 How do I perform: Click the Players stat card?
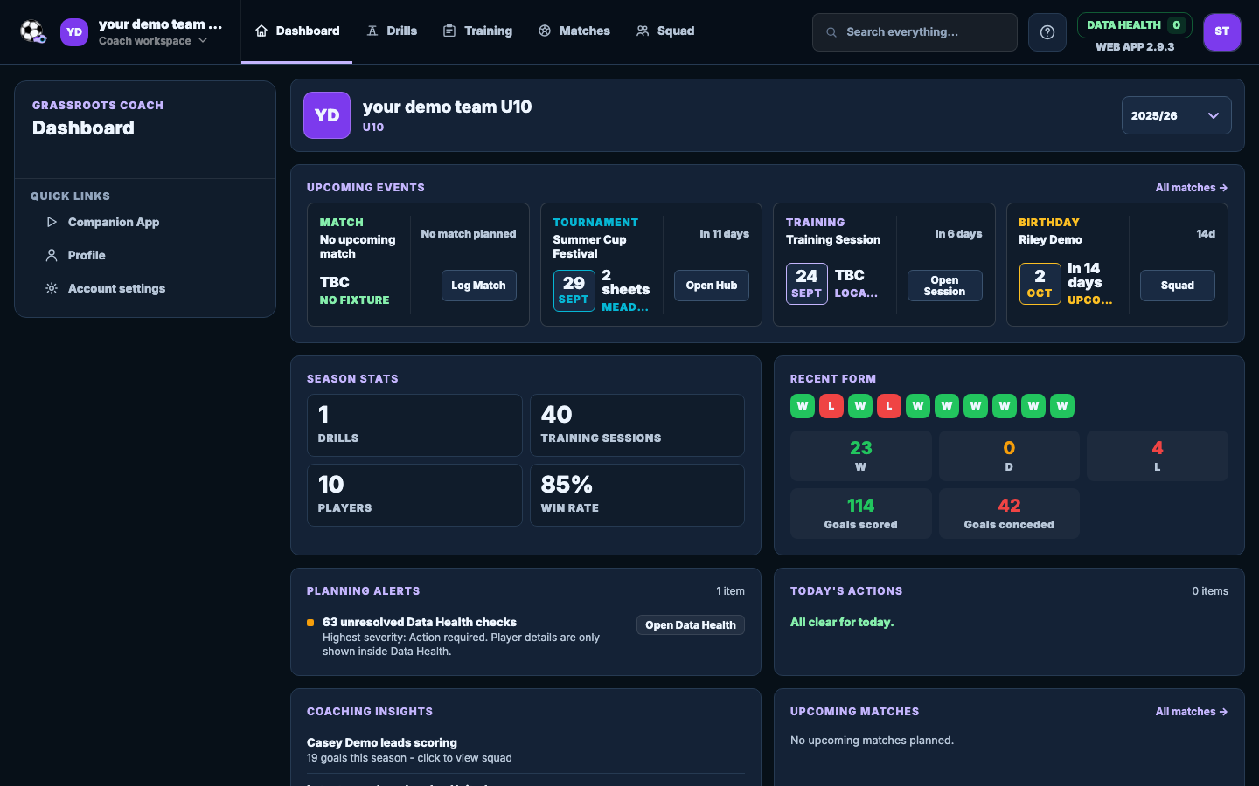[x=414, y=495]
